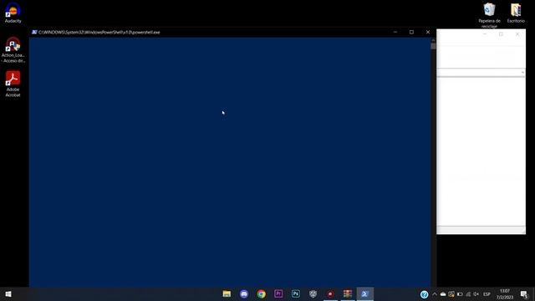Close the PowerShell window

click(x=428, y=32)
